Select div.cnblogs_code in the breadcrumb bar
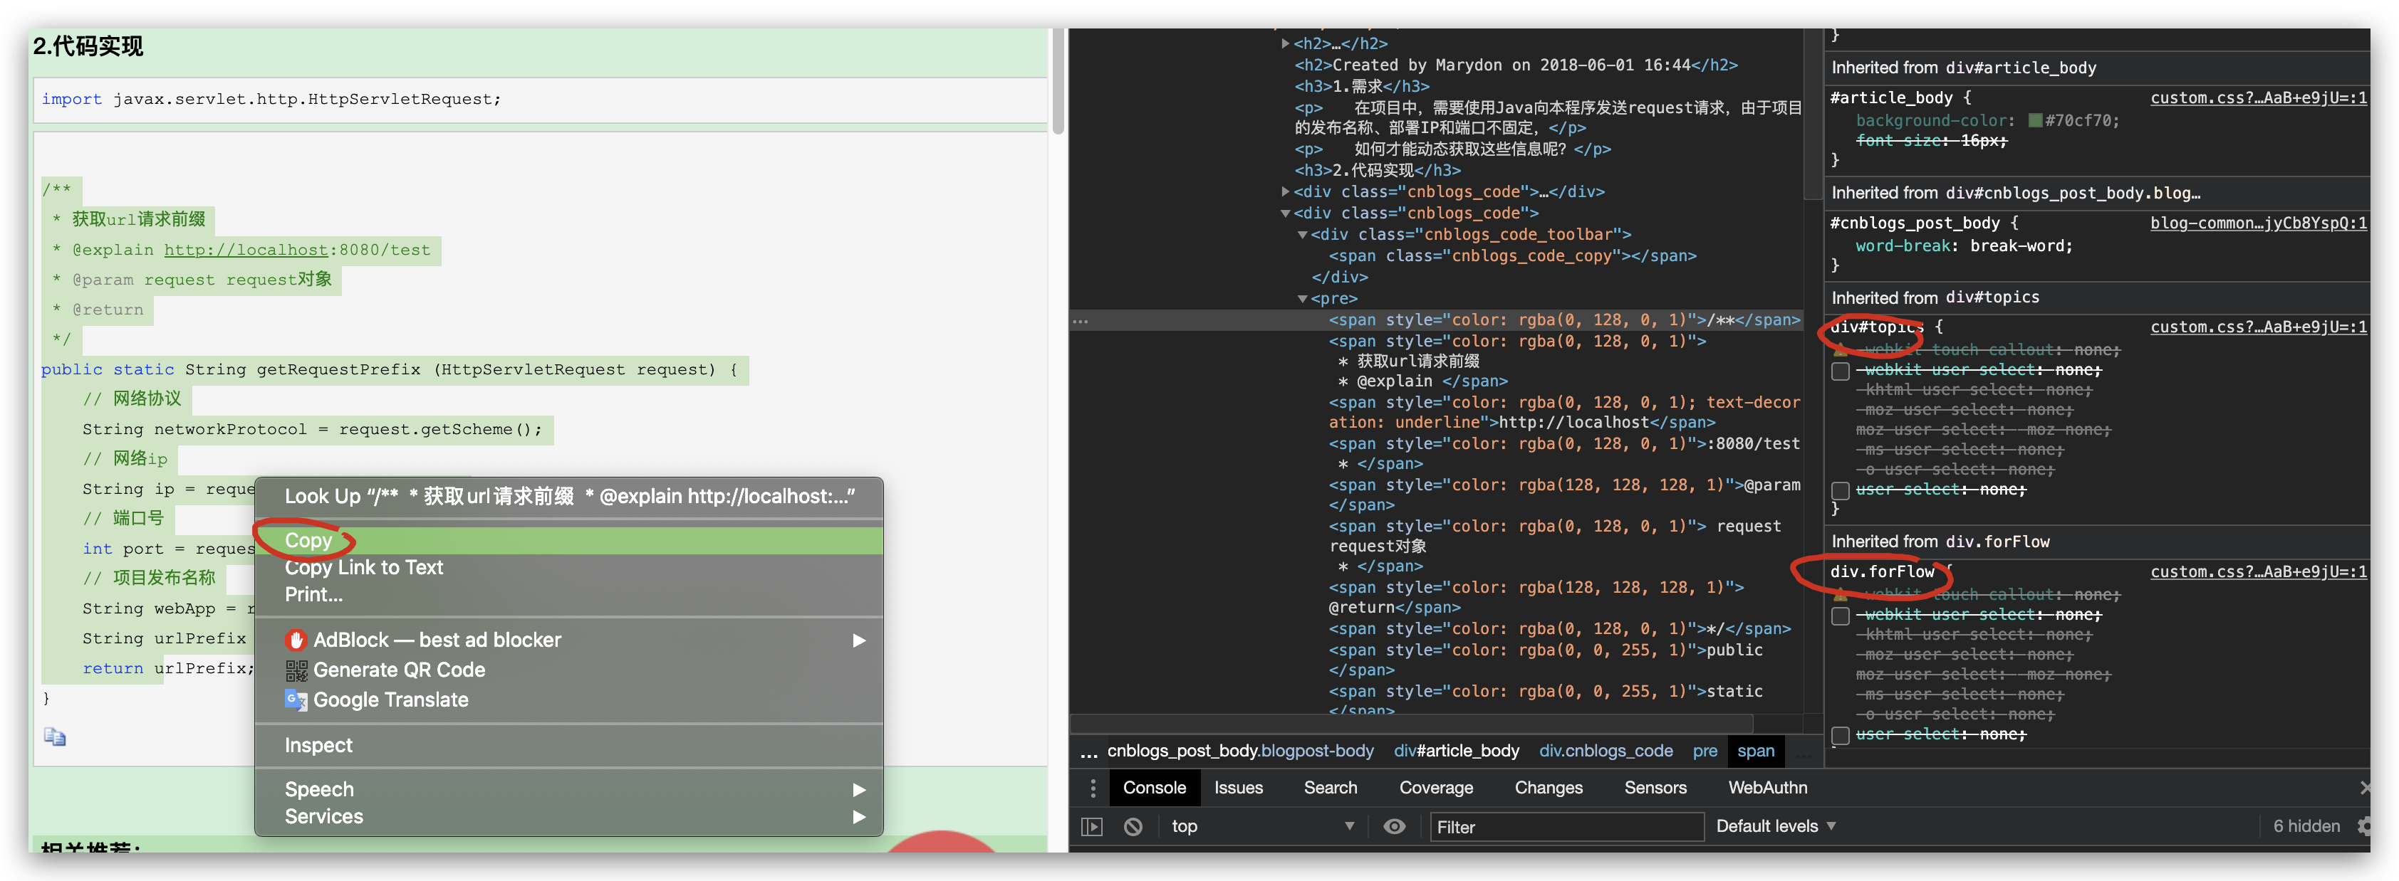Viewport: 2399px width, 881px height. (1605, 751)
